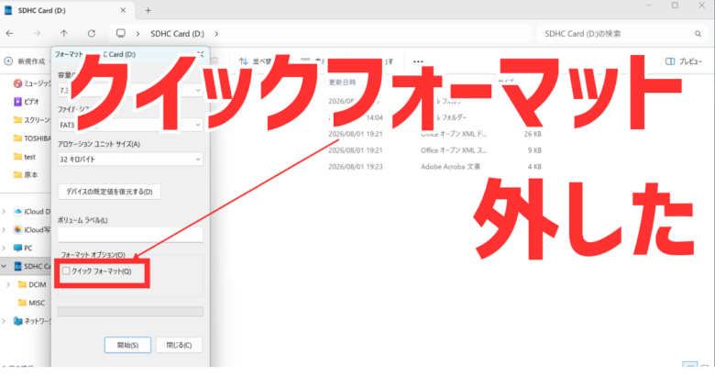
Task: Expand the PC tree node
Action: click(x=4, y=248)
